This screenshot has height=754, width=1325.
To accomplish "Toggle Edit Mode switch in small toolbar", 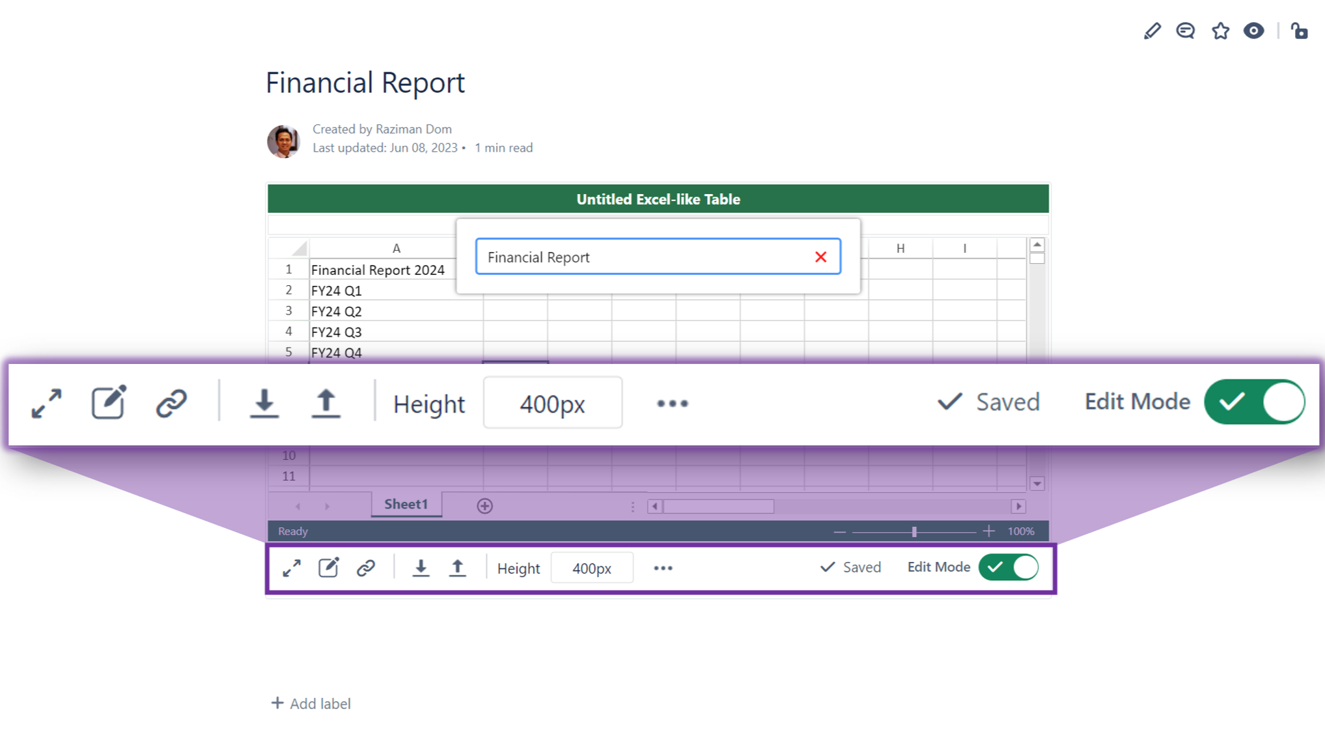I will coord(1009,567).
